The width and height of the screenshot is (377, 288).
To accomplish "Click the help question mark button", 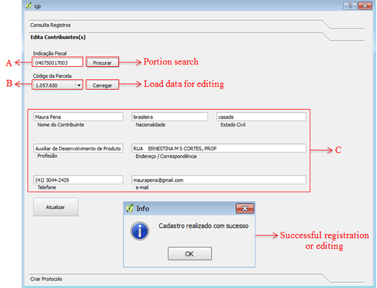I will (351, 5).
